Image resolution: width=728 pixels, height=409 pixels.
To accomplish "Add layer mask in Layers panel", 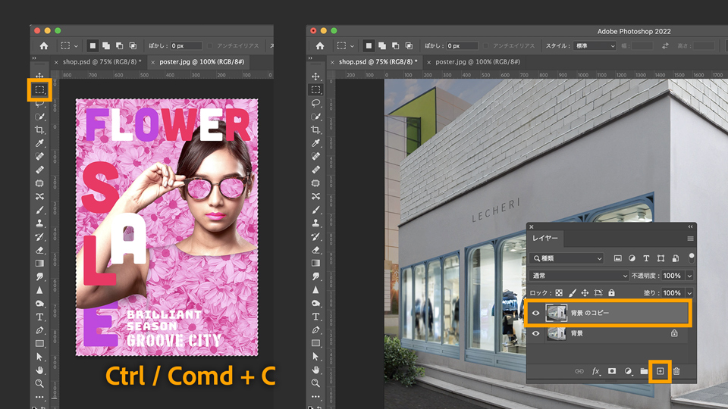I will [x=612, y=371].
